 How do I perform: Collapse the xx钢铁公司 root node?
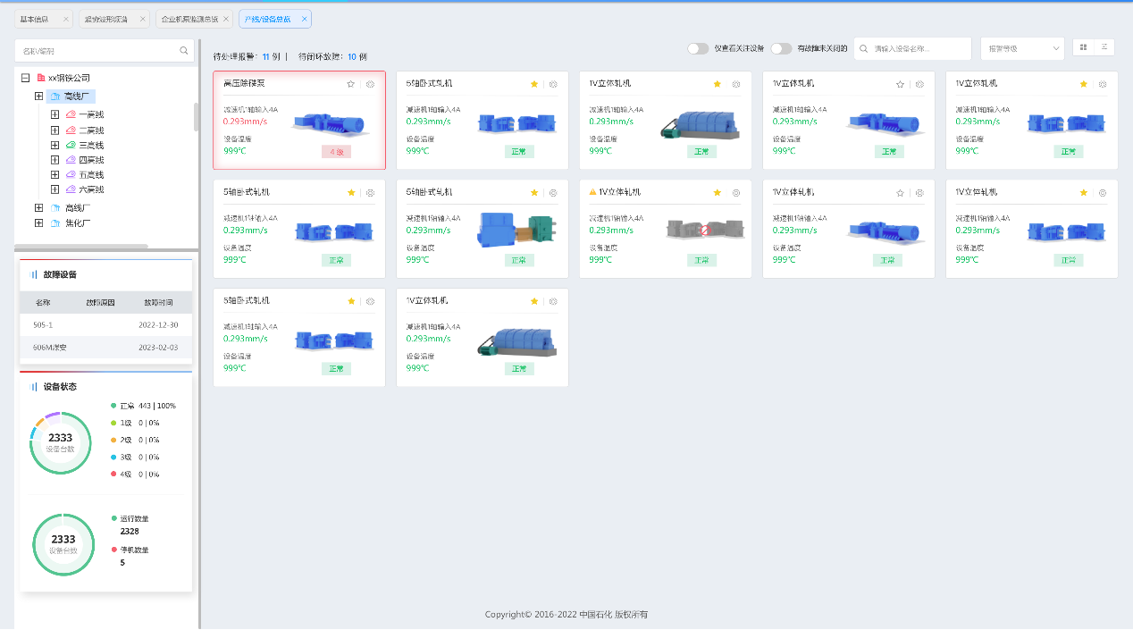(x=26, y=78)
